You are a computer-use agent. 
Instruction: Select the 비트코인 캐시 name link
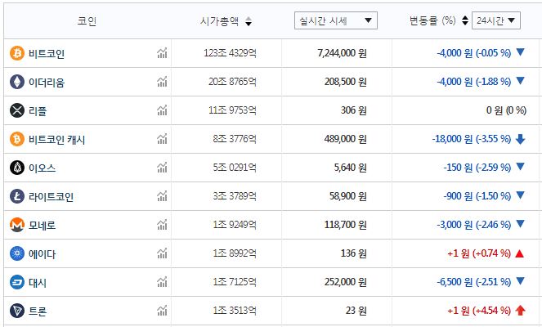(x=56, y=139)
